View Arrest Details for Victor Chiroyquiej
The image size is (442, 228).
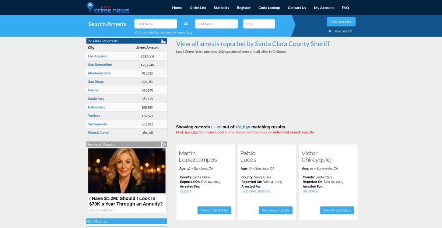pyautogui.click(x=337, y=210)
